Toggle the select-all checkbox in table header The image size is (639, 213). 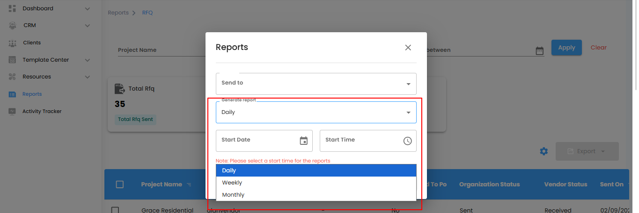click(120, 185)
